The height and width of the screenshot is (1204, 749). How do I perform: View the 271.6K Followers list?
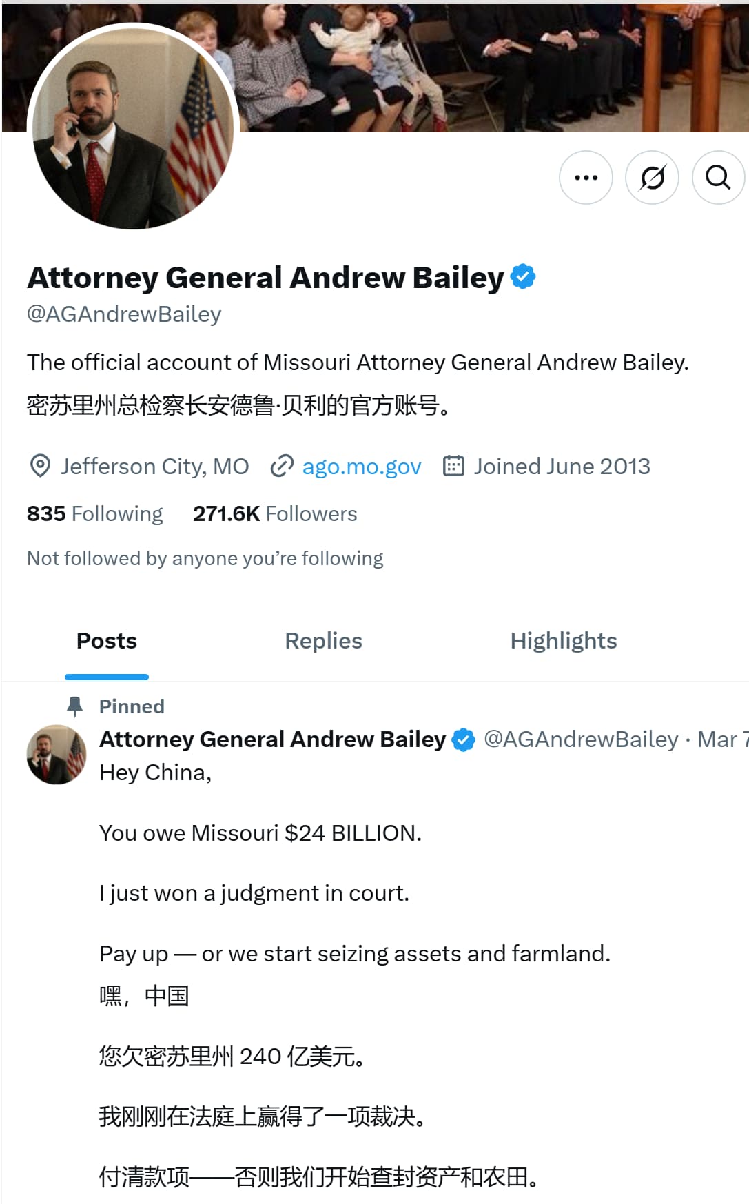(x=275, y=514)
